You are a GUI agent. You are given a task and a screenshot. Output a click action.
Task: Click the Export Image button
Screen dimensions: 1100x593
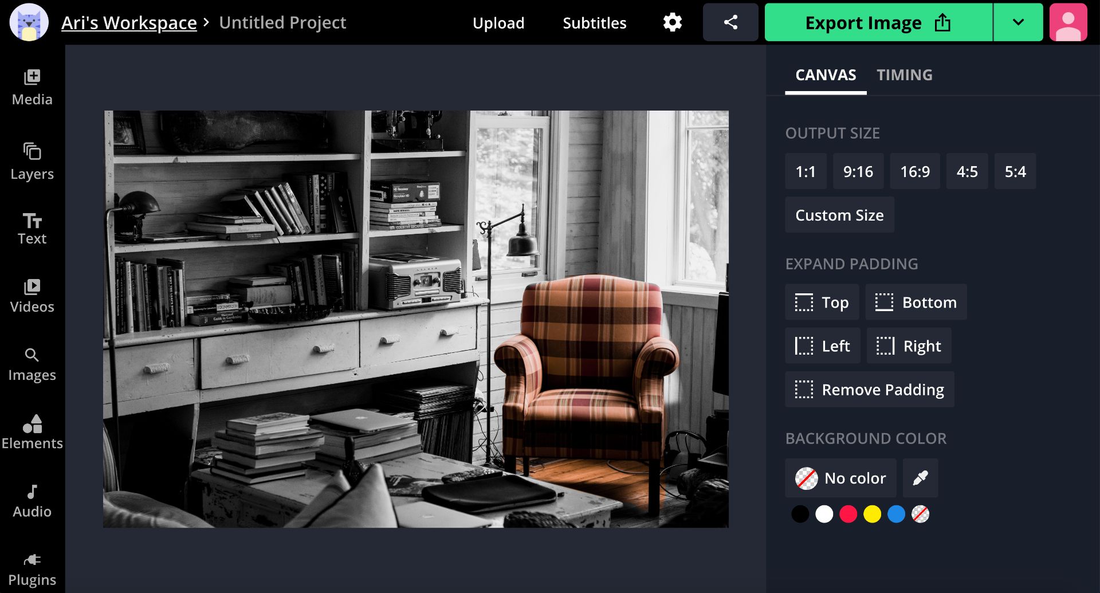click(878, 22)
